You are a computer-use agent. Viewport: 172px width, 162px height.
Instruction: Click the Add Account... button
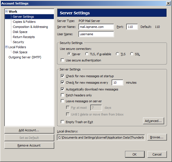pos(29,130)
